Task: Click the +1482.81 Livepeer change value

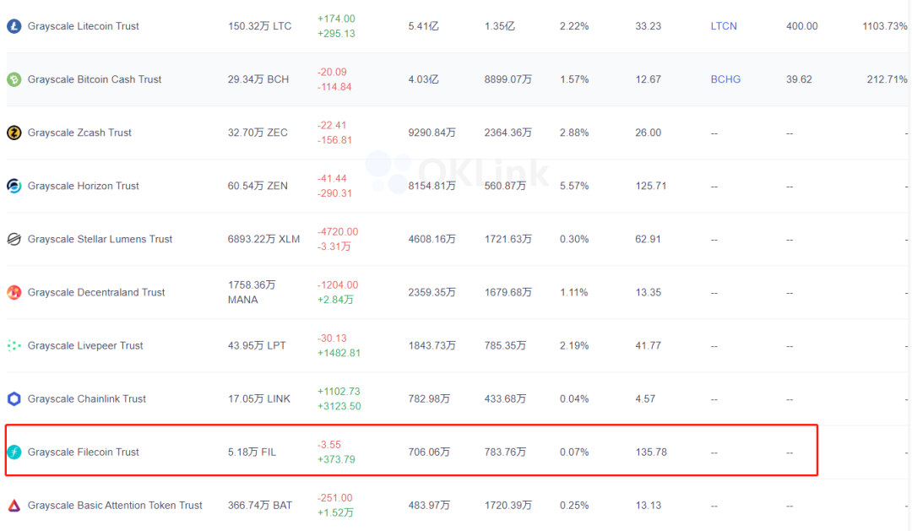Action: tap(339, 353)
